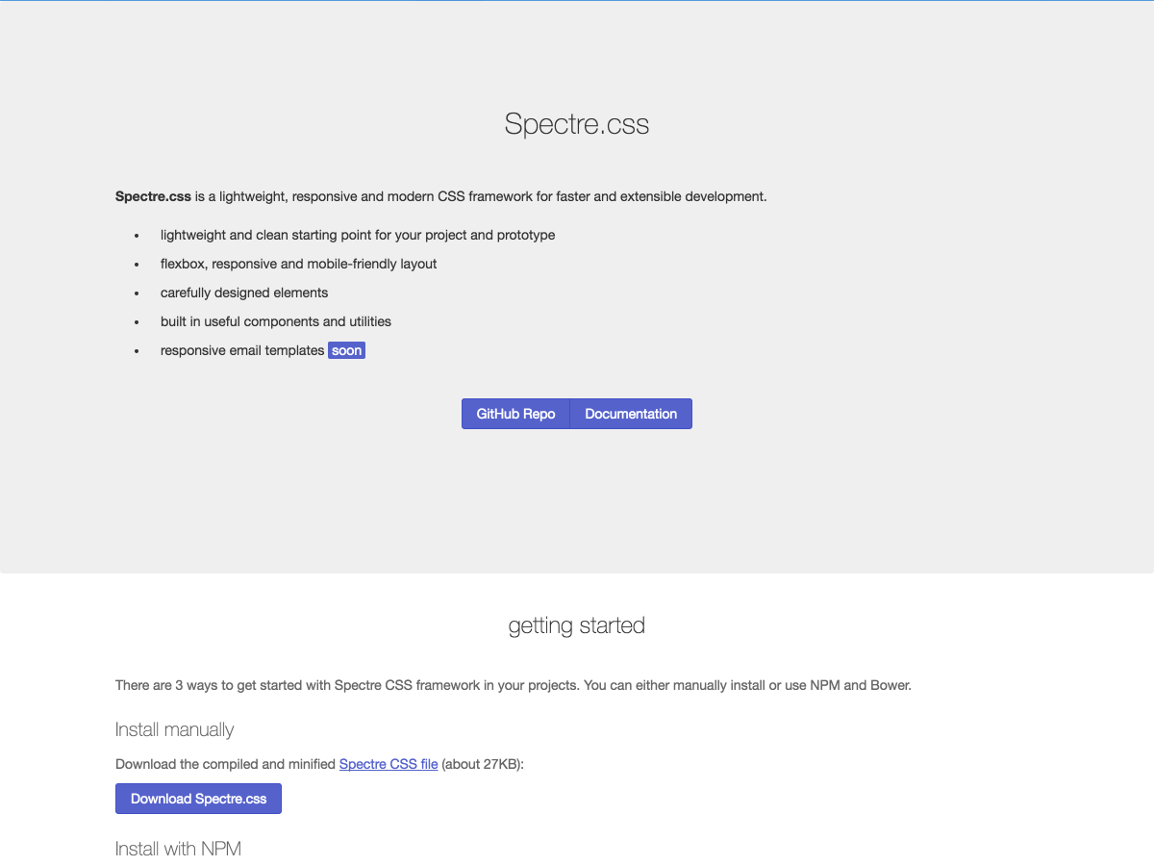This screenshot has height=866, width=1154.
Task: Click the "built in useful components" list item
Action: point(276,321)
